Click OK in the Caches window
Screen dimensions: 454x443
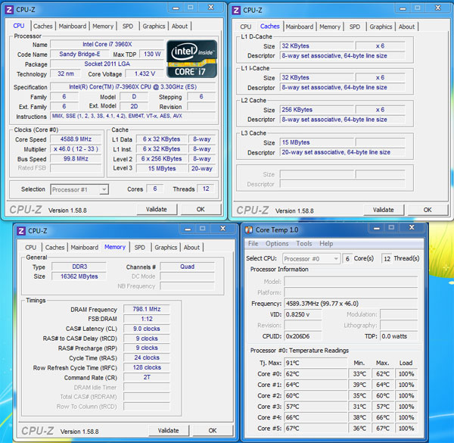tap(428, 210)
